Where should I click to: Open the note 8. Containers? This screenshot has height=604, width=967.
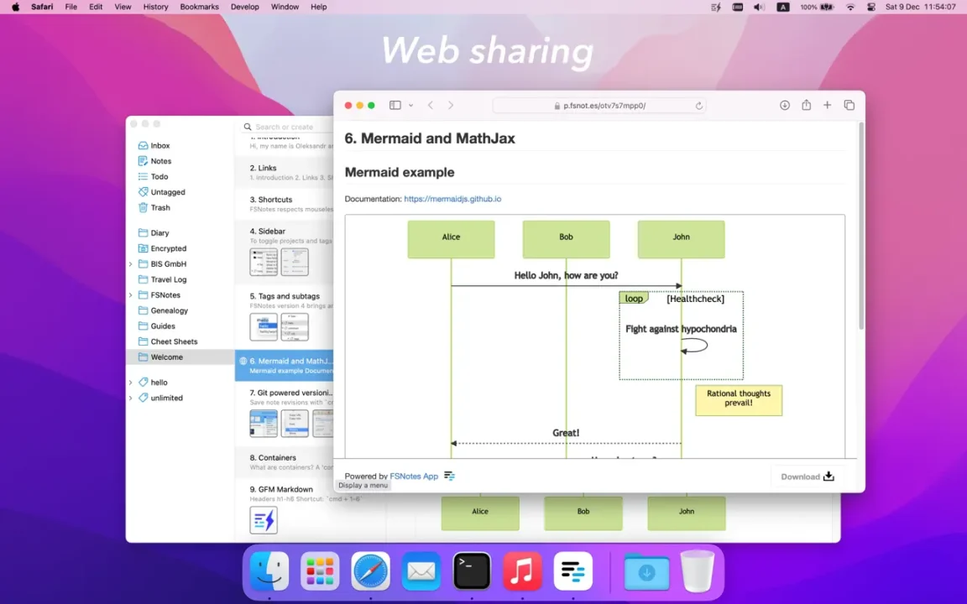pos(285,462)
